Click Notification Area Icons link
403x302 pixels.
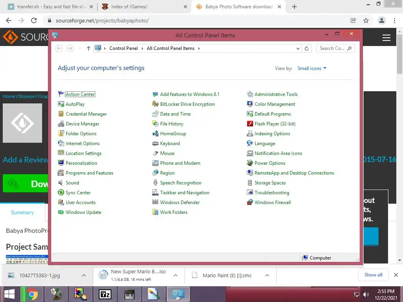(278, 153)
